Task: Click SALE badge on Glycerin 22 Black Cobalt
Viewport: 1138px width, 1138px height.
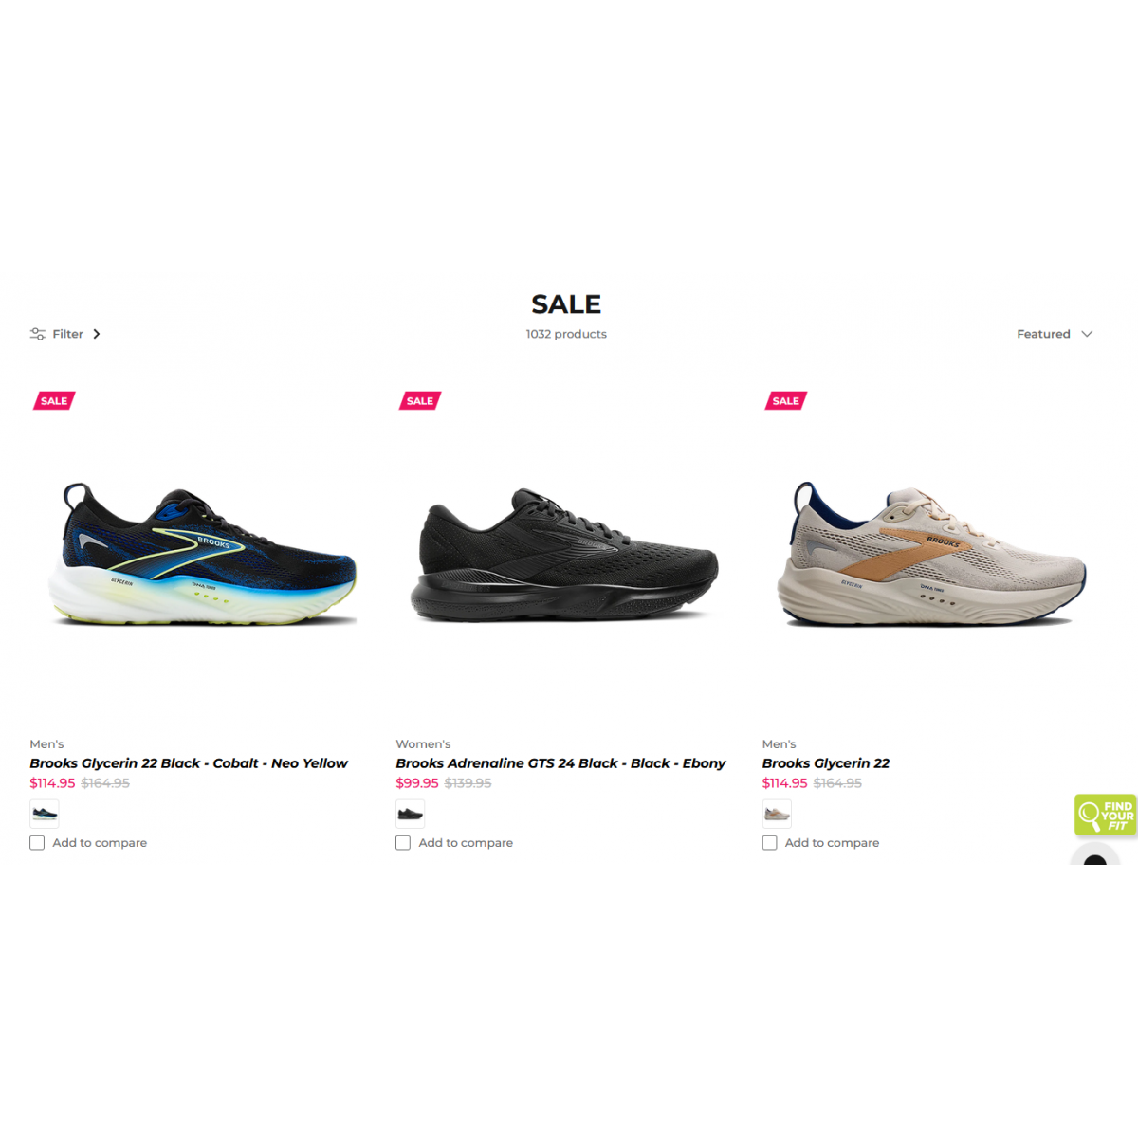Action: point(54,401)
